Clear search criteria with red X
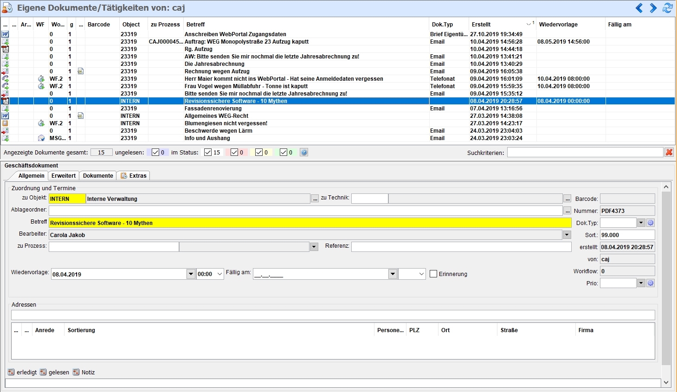This screenshot has height=392, width=677. [x=669, y=152]
